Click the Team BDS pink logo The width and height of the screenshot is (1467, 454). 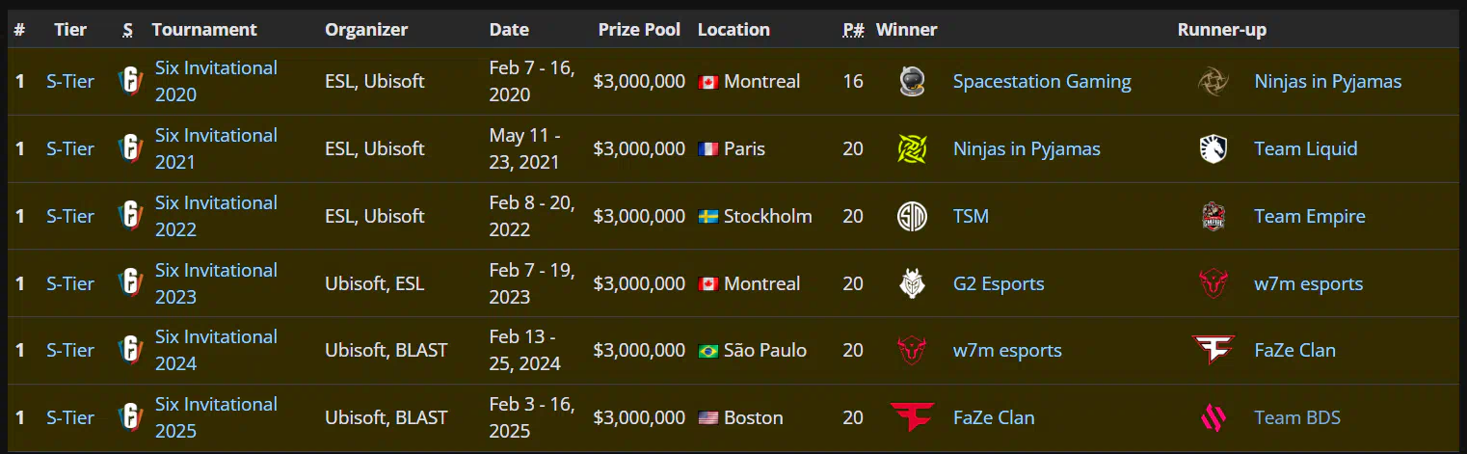1213,417
